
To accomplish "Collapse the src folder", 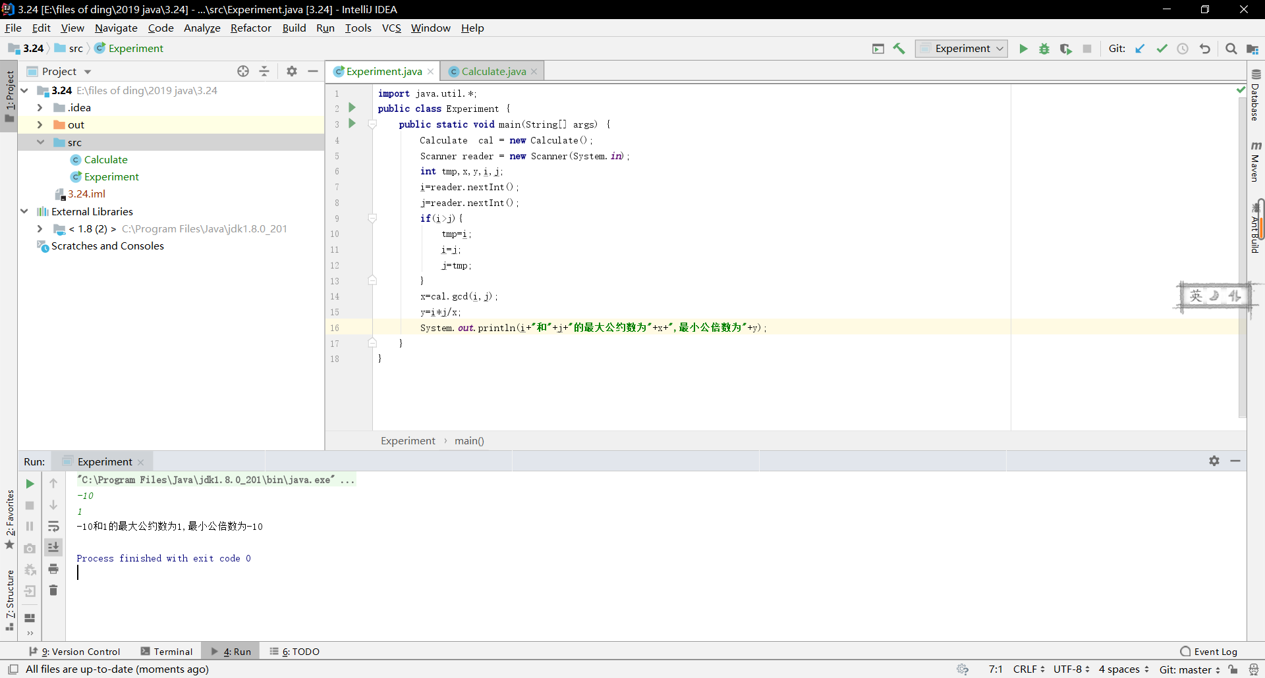I will (x=40, y=142).
